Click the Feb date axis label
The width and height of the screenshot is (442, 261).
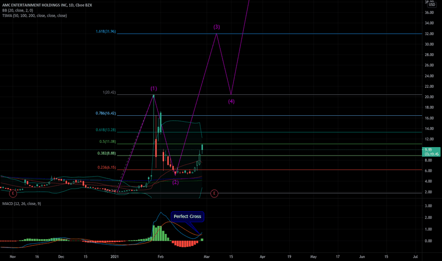point(160,257)
